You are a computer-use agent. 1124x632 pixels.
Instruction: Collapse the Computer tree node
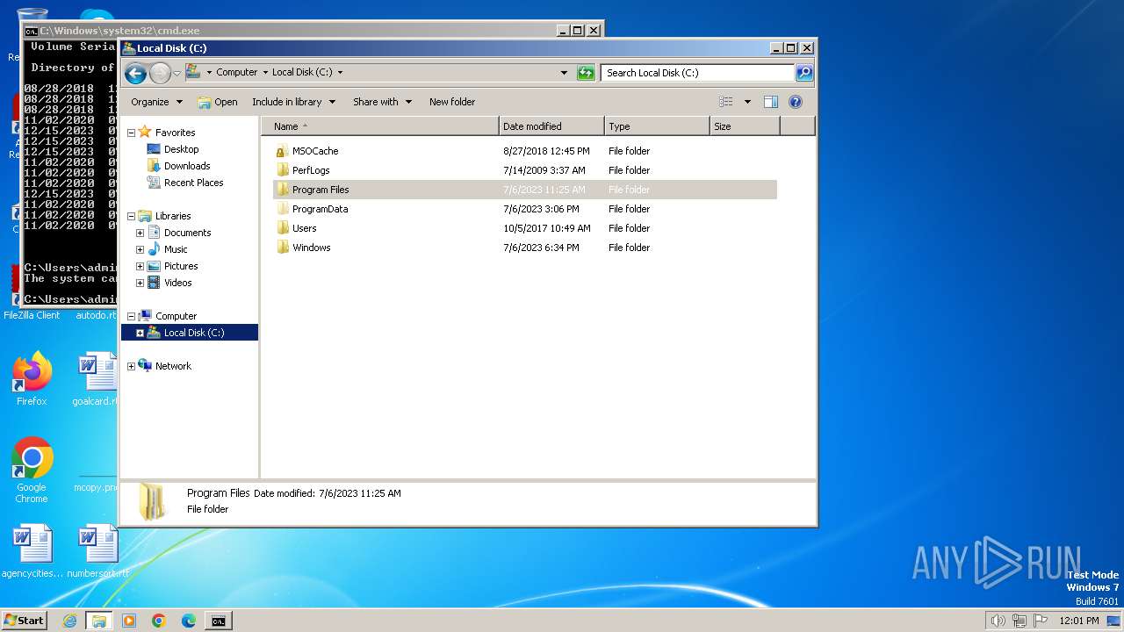point(132,316)
